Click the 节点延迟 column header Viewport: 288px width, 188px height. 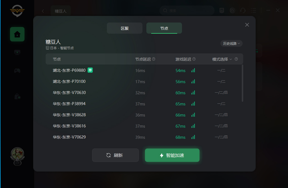tap(143, 59)
